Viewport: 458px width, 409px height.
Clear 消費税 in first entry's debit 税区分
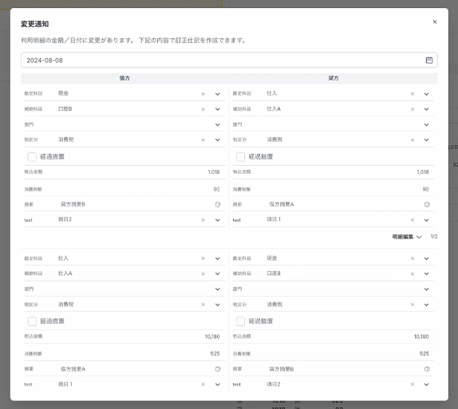(x=203, y=140)
